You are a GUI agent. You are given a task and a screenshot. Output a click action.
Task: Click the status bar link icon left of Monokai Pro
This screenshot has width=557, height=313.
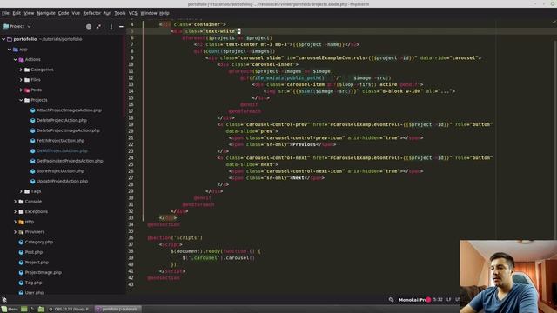point(391,300)
